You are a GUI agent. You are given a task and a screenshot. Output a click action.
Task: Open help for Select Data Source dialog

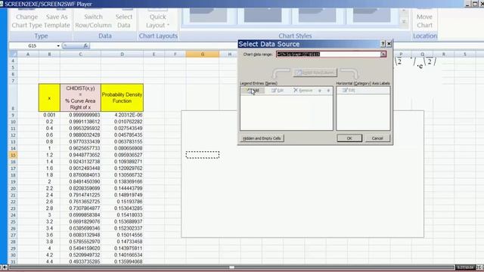coord(383,44)
